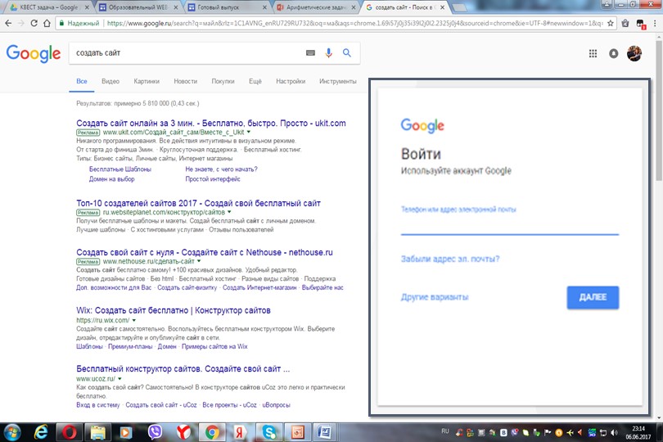
Task: Expand the ukit.com URL dropdown arrow
Action: (x=249, y=132)
